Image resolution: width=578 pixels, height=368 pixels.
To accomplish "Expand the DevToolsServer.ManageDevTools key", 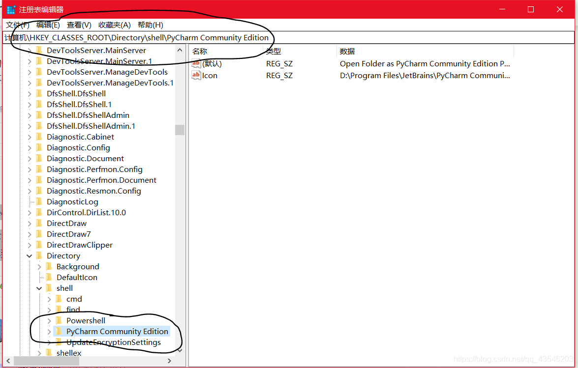I will click(x=30, y=72).
